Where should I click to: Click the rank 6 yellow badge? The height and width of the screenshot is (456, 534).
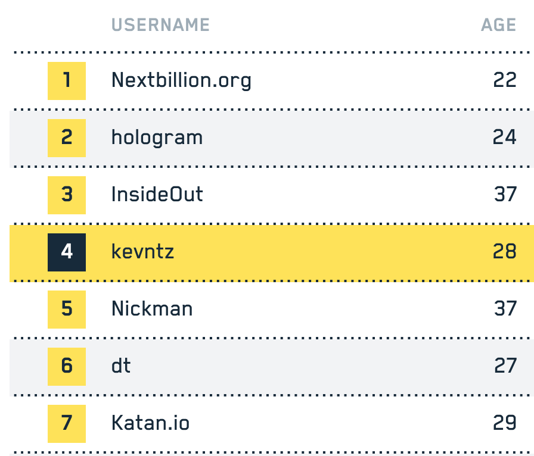67,366
